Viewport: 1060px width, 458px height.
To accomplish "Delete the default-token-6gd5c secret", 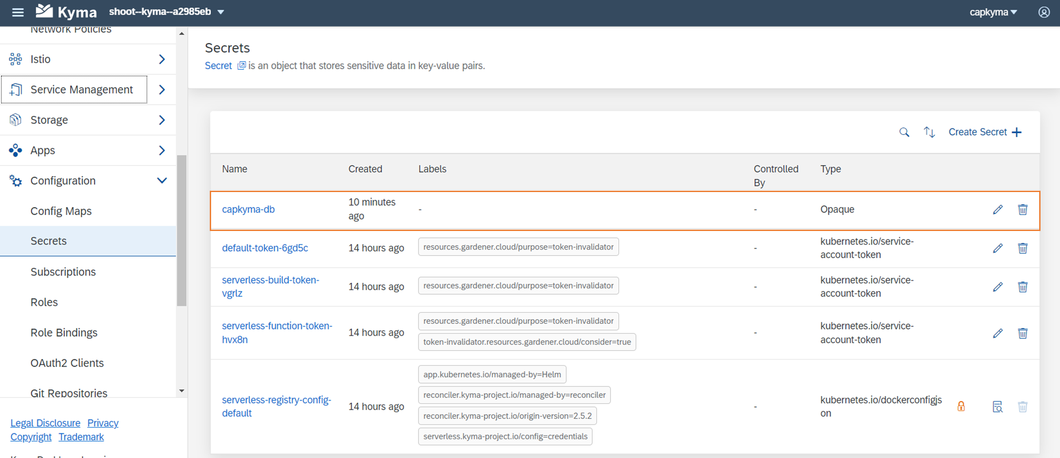I will click(x=1022, y=248).
